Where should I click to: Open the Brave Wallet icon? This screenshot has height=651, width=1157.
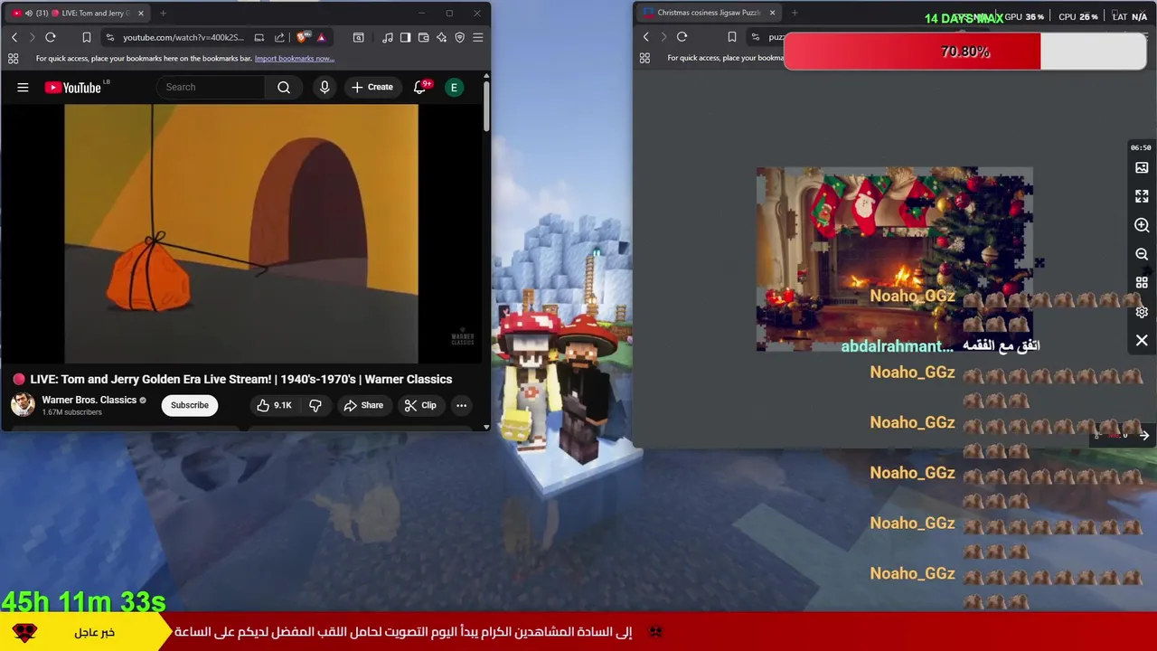click(423, 37)
